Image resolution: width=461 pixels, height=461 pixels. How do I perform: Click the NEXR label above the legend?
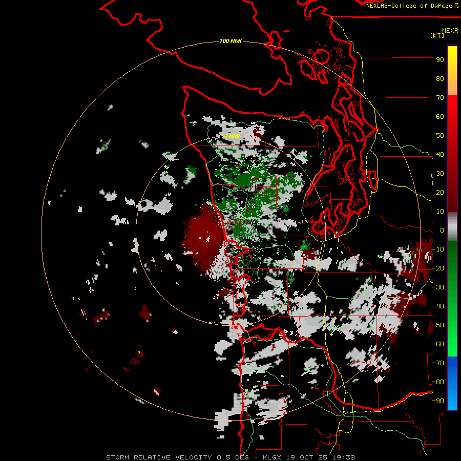tap(450, 31)
